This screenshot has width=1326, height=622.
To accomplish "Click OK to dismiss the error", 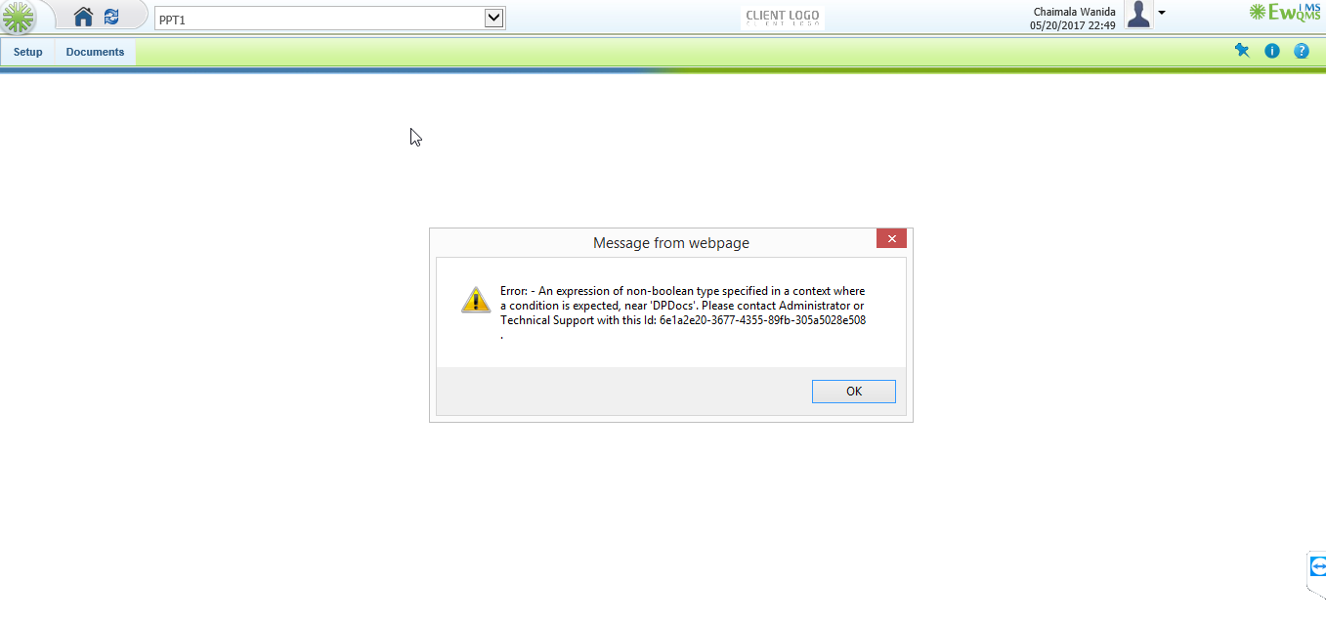I will [x=854, y=391].
